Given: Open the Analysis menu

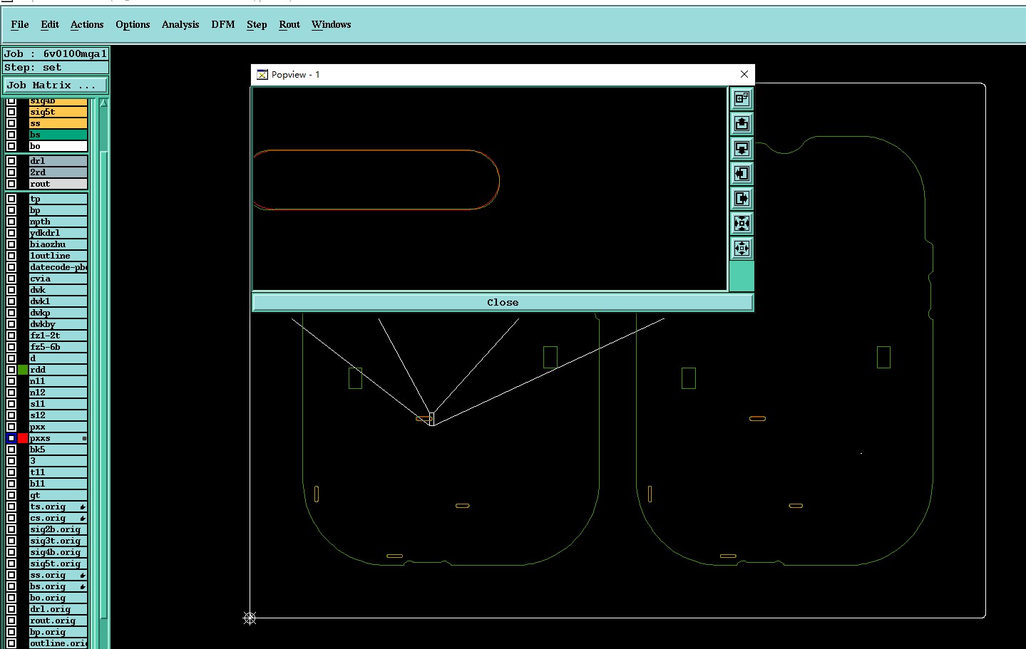Looking at the screenshot, I should pos(180,24).
